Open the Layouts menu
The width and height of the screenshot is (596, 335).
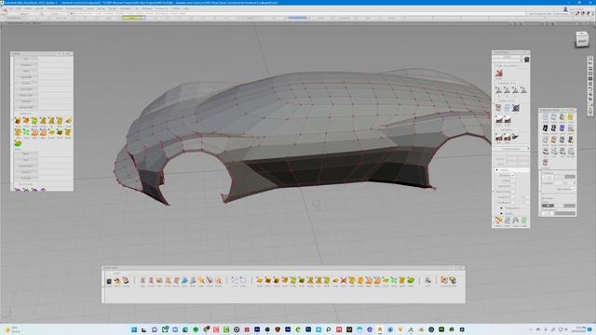tap(39, 8)
